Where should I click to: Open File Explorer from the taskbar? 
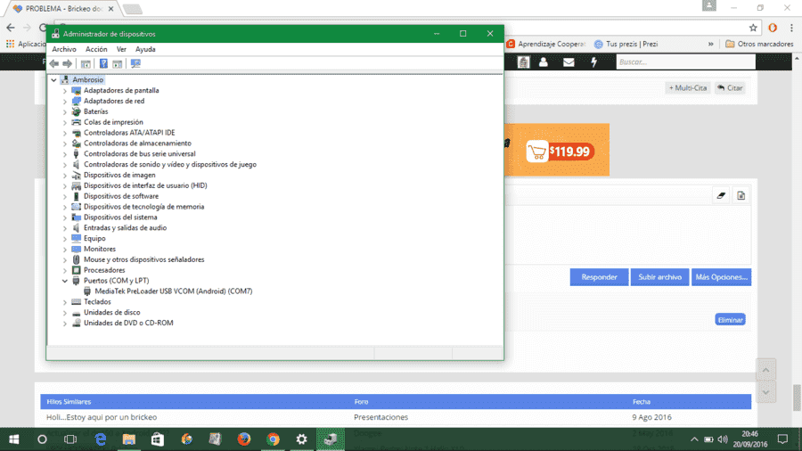(x=129, y=439)
